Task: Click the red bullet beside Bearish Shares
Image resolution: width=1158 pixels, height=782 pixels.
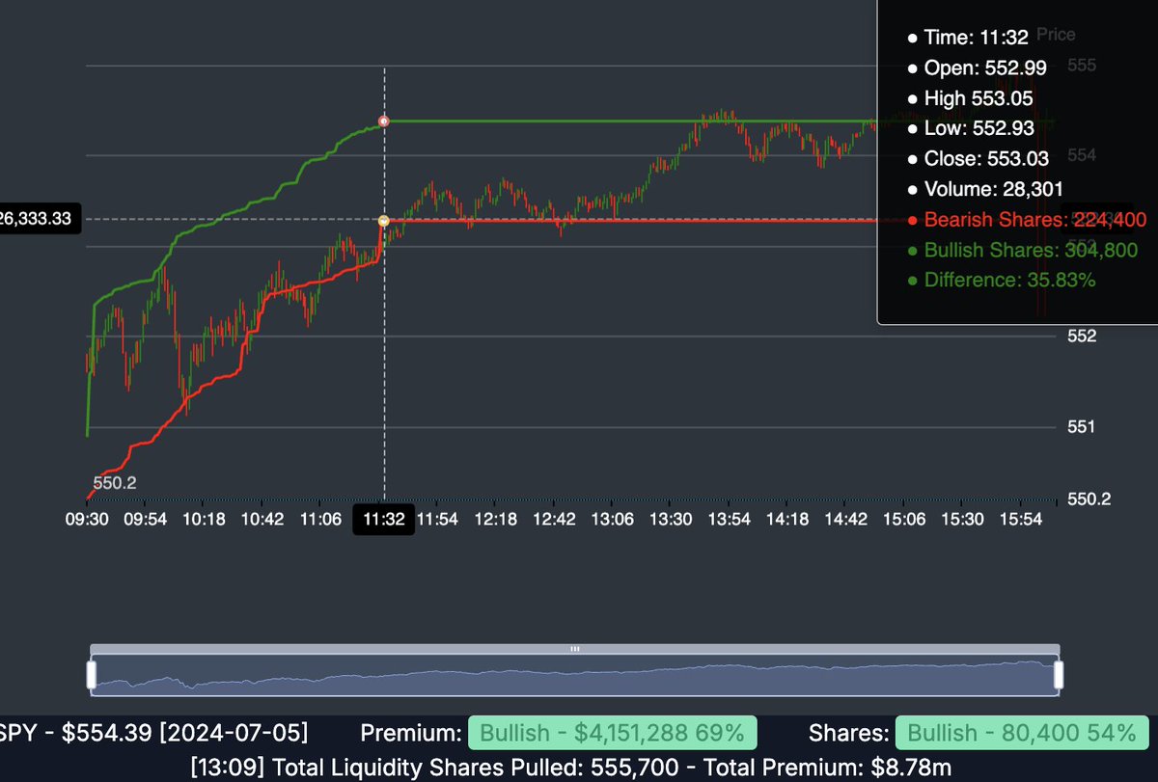Action: (912, 220)
